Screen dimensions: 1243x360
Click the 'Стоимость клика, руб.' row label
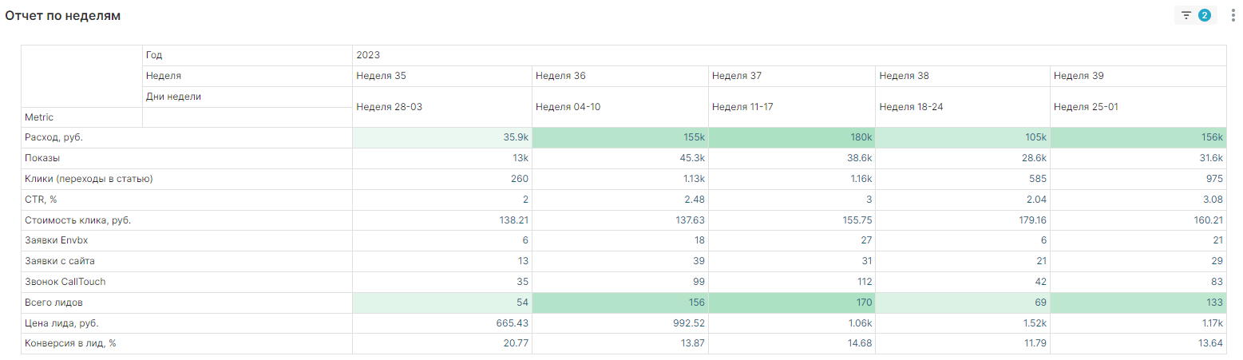click(77, 220)
